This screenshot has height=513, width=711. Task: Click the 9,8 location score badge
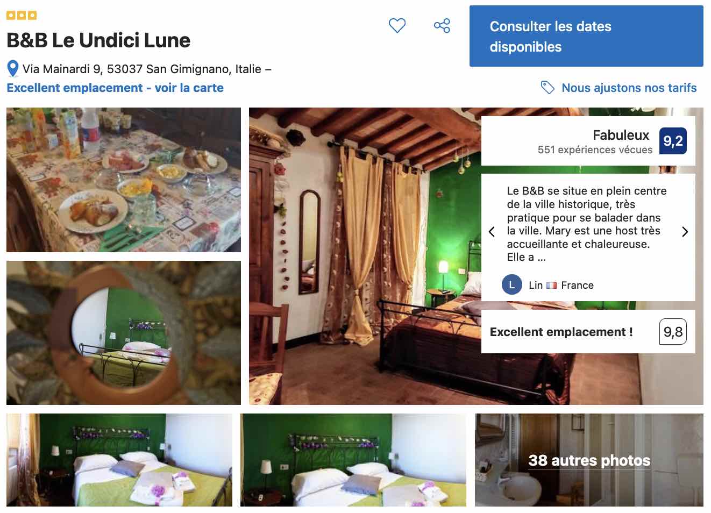coord(673,332)
